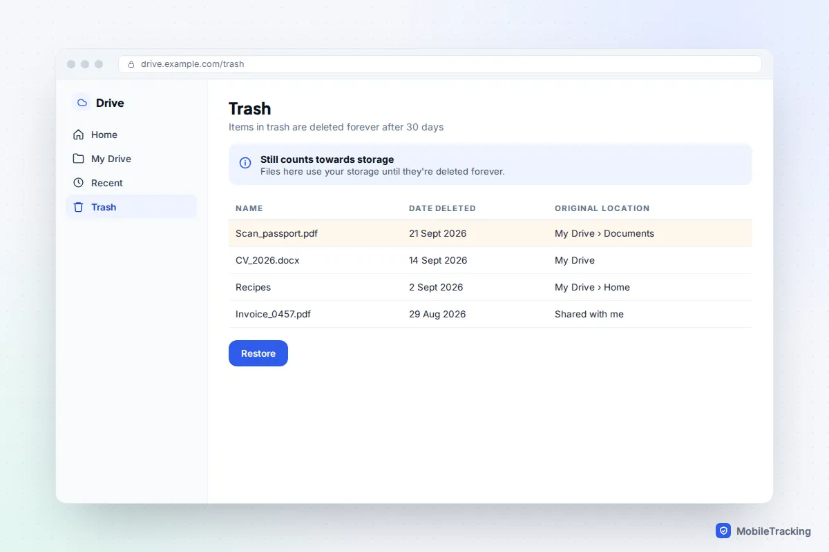829x552 pixels.
Task: Click the DATE DELETED column header
Action: pos(442,208)
